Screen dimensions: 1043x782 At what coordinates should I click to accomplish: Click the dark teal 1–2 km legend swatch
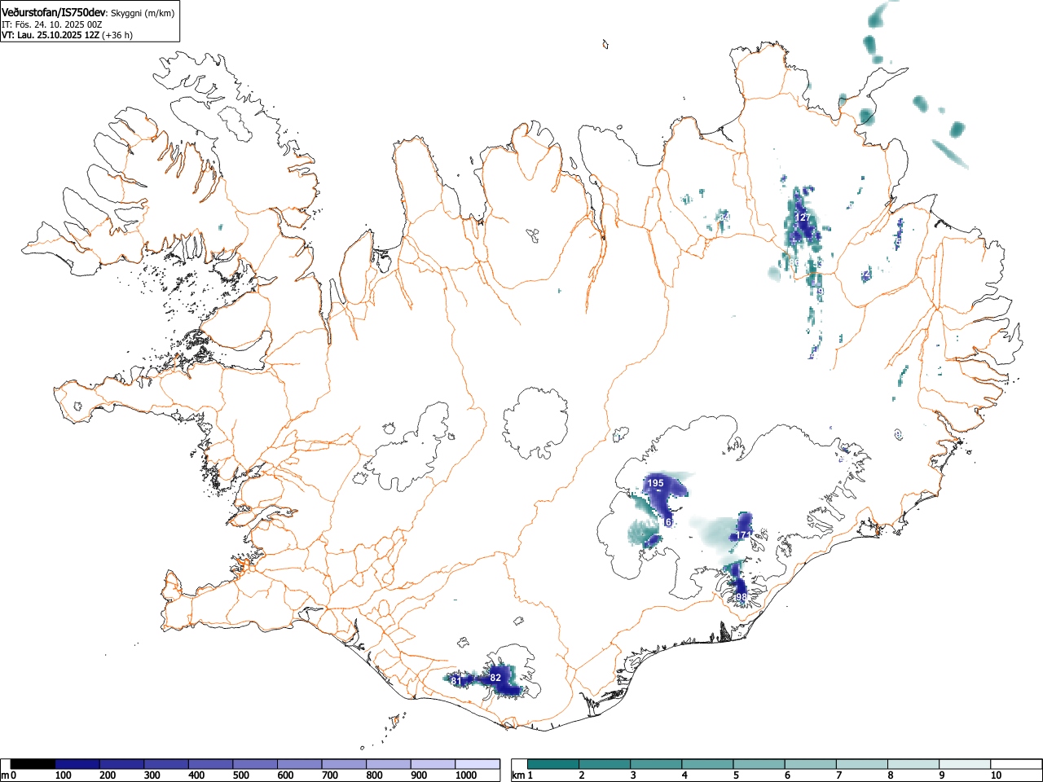tap(553, 764)
